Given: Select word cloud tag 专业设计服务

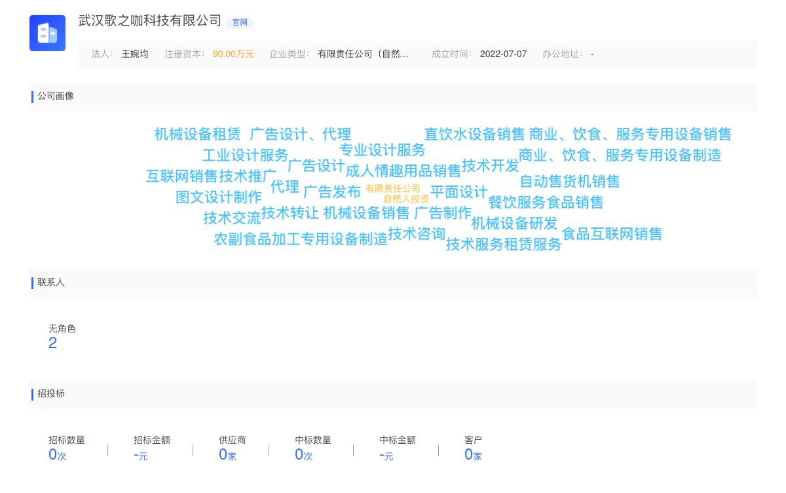Looking at the screenshot, I should [x=383, y=150].
